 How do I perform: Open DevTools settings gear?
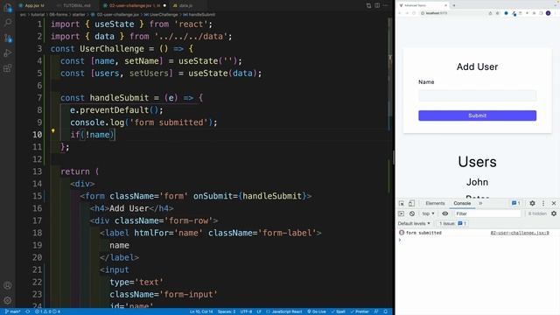point(532,203)
